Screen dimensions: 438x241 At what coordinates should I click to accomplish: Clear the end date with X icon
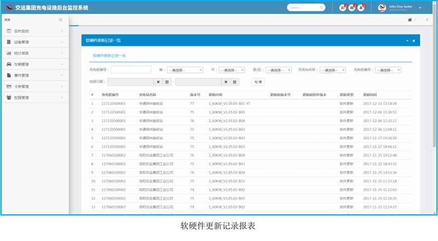(226, 82)
